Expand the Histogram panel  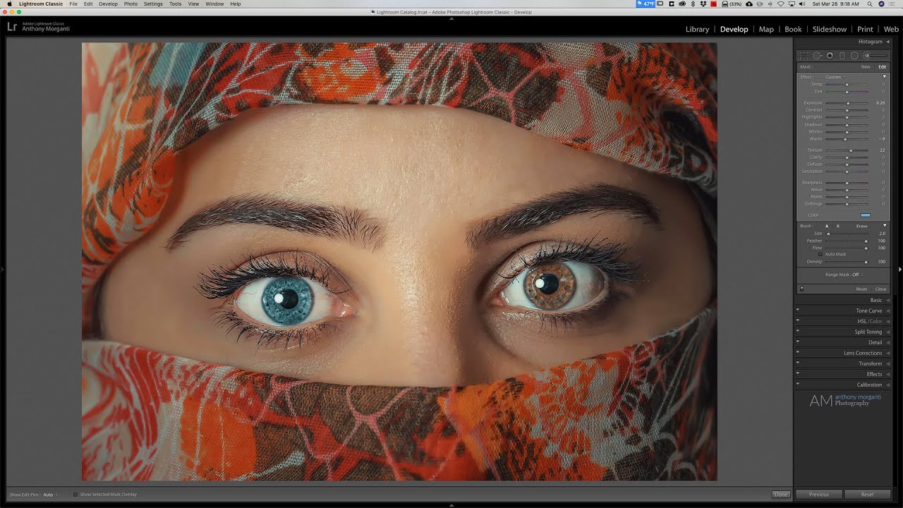point(888,42)
